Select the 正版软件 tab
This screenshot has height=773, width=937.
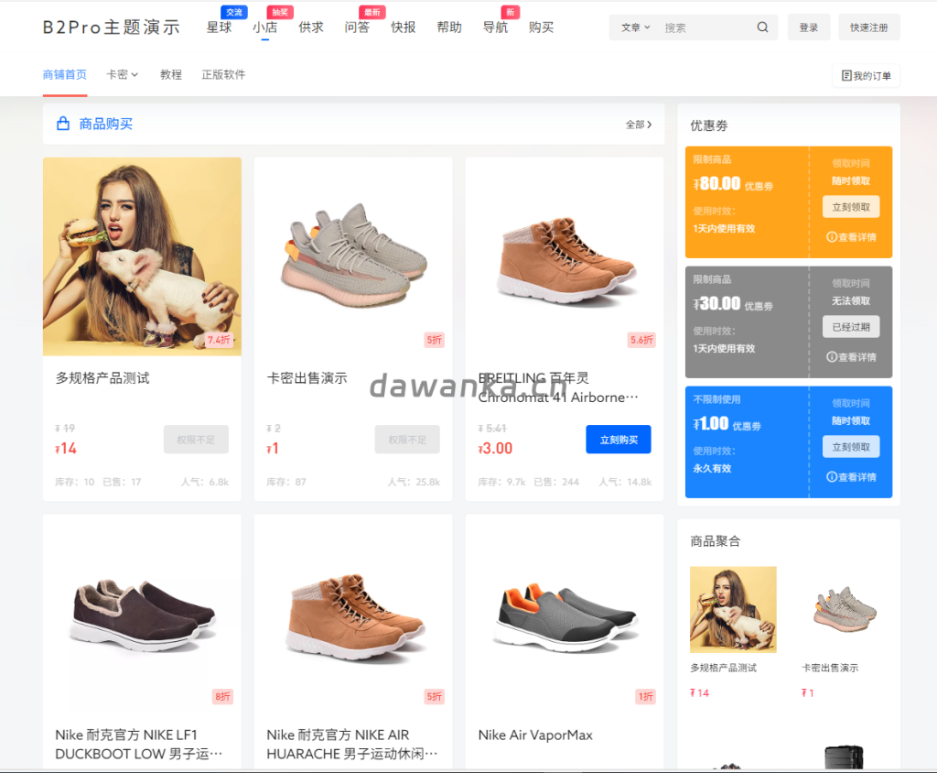coord(223,75)
